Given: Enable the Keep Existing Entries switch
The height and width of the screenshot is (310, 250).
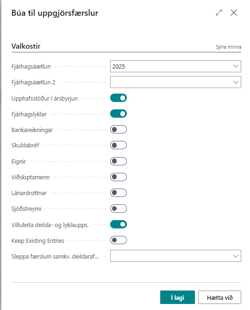Looking at the screenshot, I should 119,240.
